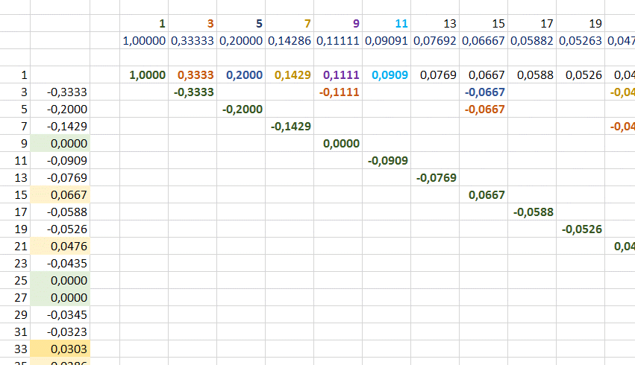Click the highlighted 0,0476 cell

[x=60, y=246]
